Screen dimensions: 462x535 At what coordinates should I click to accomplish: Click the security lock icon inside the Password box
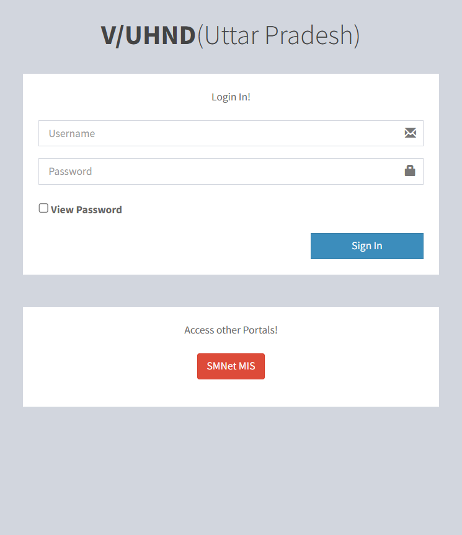click(x=410, y=171)
